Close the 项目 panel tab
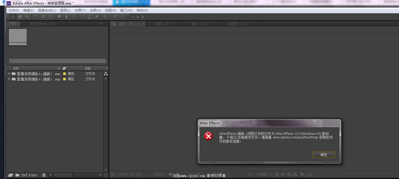Screen dimensions: 399x179 19,24
